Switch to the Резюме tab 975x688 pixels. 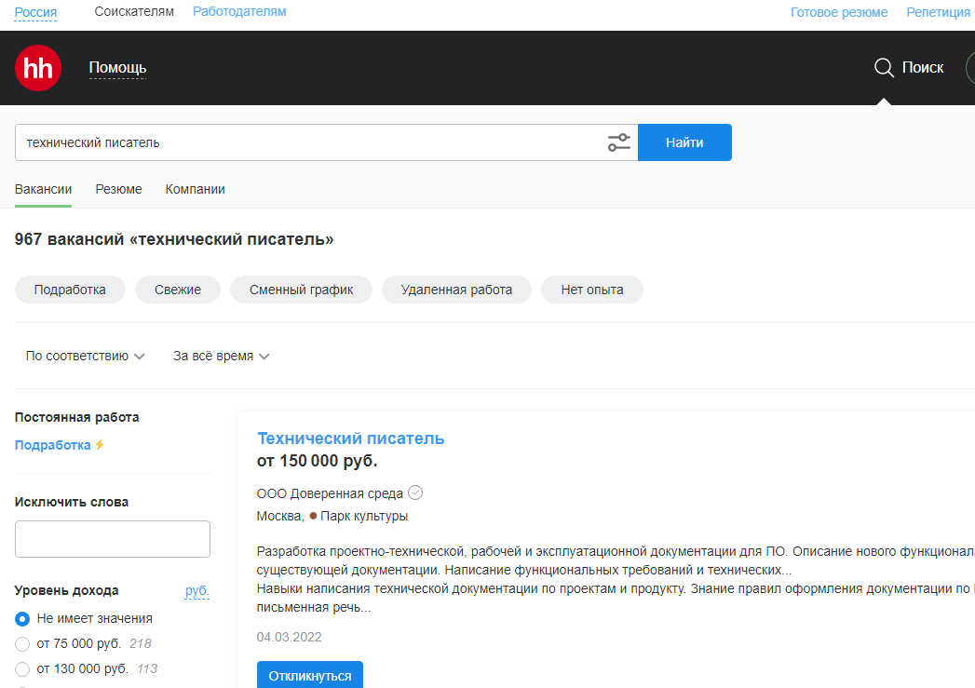tap(118, 189)
